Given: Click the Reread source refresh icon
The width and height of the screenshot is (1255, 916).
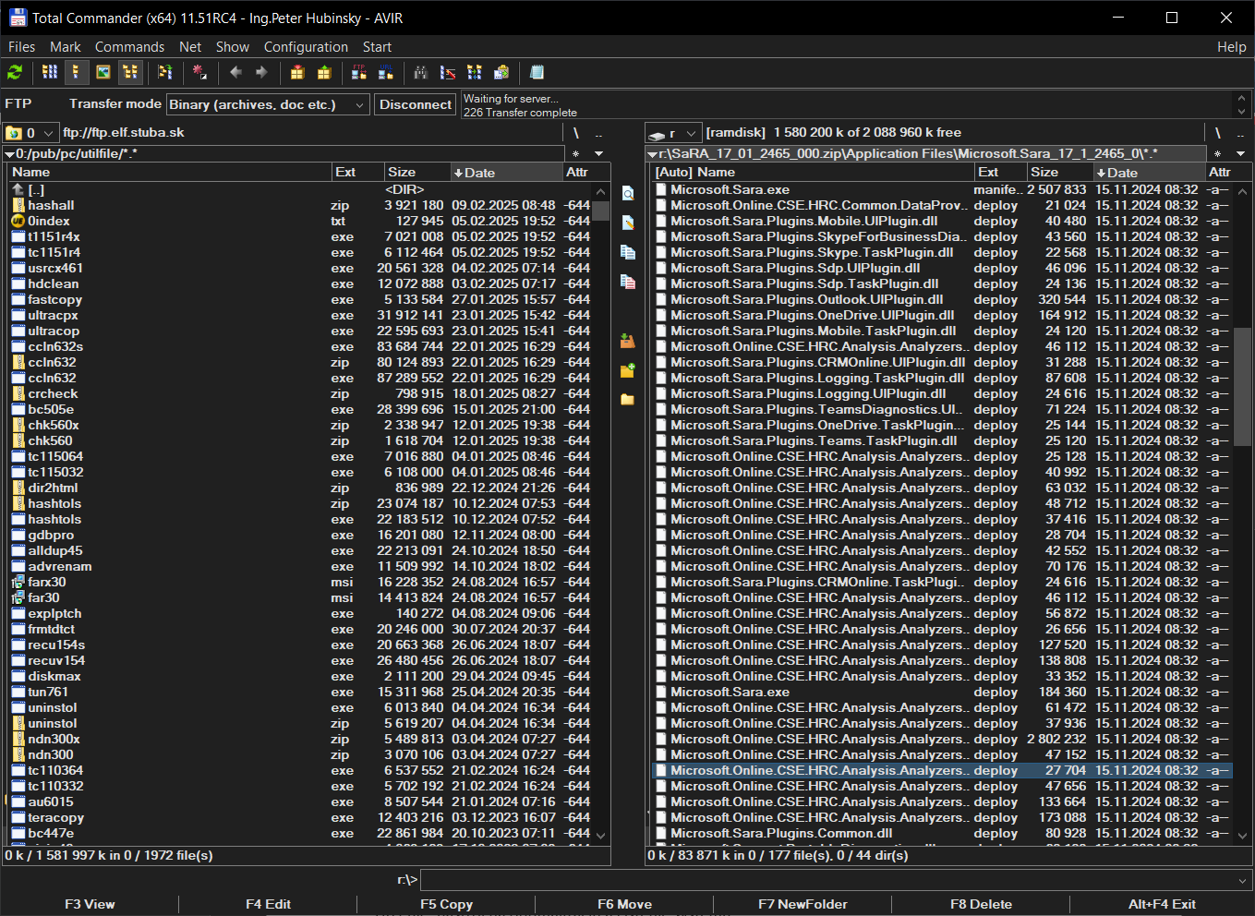Looking at the screenshot, I should point(15,72).
